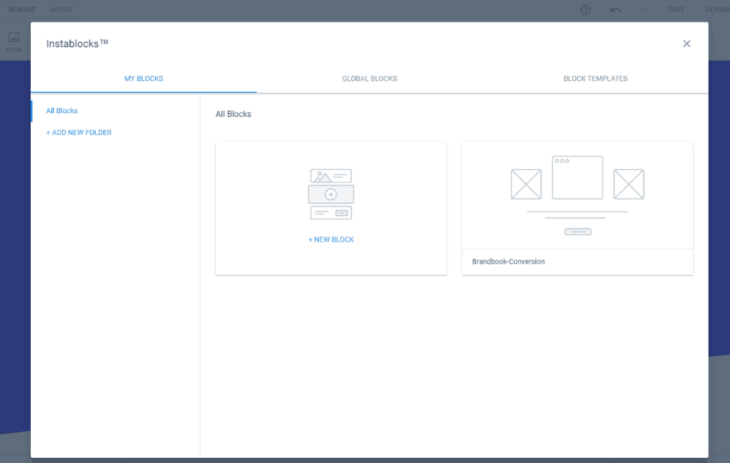Switch to Mobile view
Image resolution: width=730 pixels, height=463 pixels.
click(61, 9)
